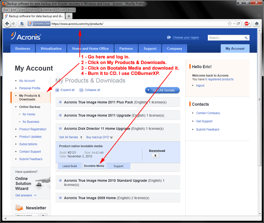Click the acronis.com site identity badge
The image size is (264, 223).
pos(39,24)
